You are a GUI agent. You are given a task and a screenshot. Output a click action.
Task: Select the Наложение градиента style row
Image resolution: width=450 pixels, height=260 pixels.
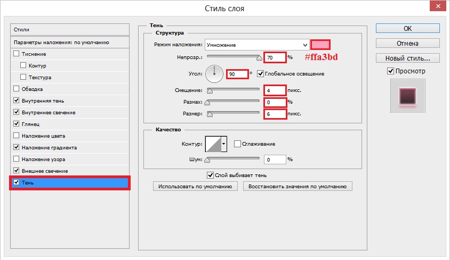click(x=70, y=147)
